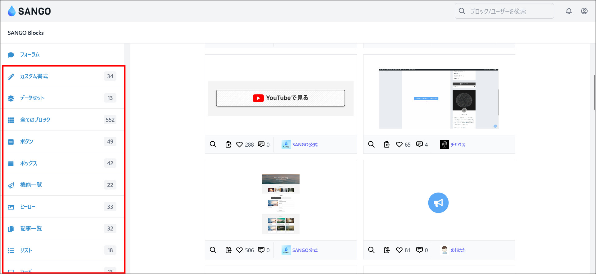Open the user account icon
The image size is (596, 274).
[584, 11]
